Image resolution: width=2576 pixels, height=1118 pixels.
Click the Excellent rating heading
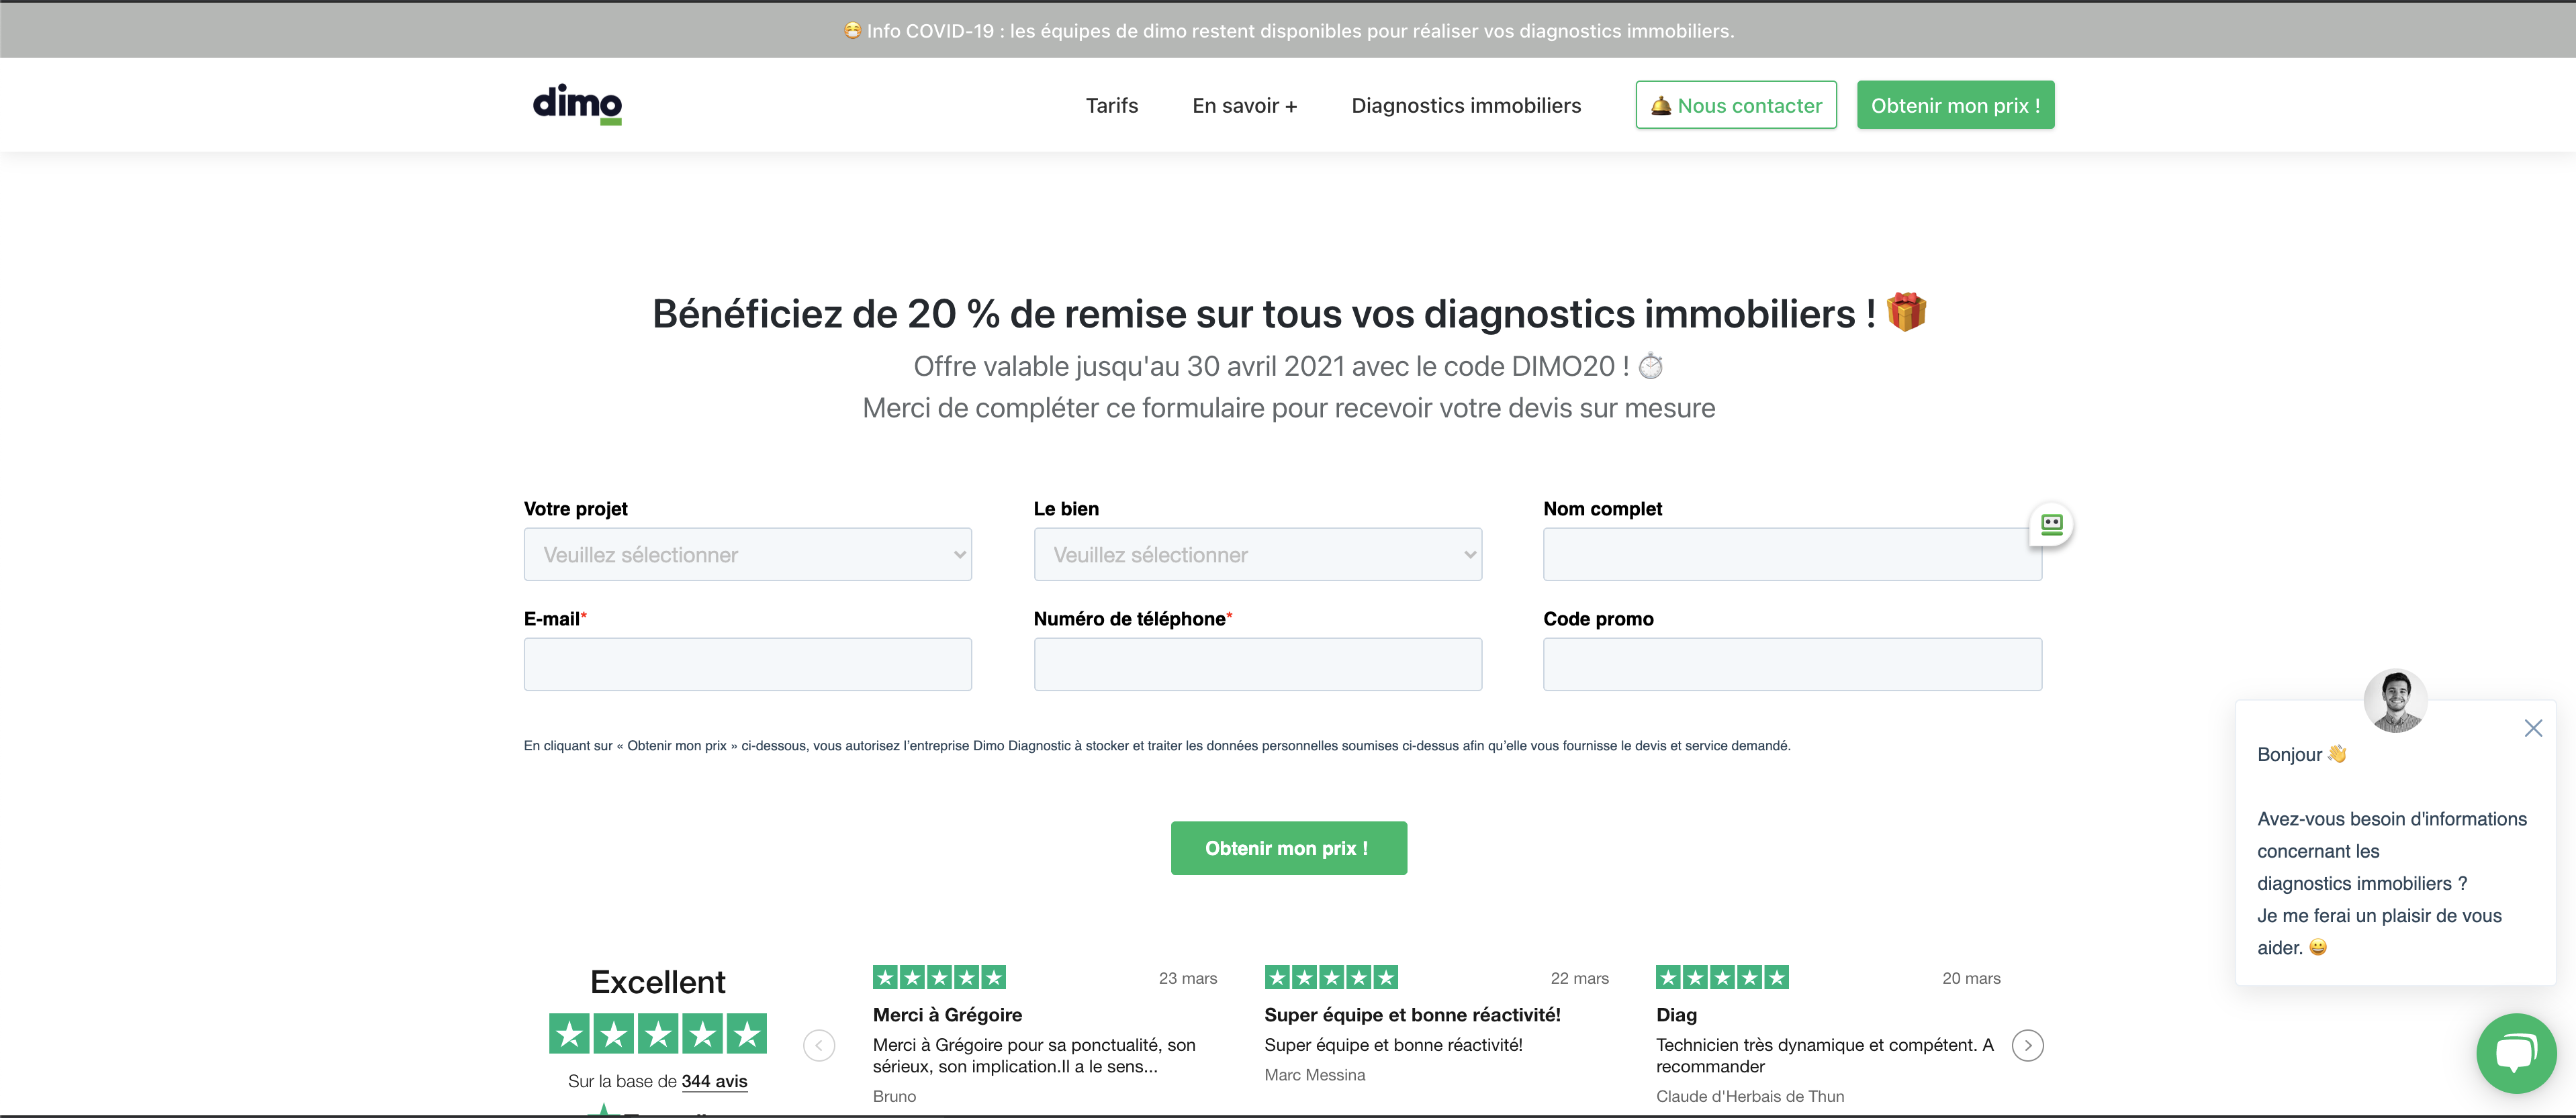tap(657, 982)
